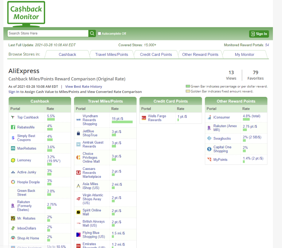Click the InboxDollars icon

click(13, 228)
